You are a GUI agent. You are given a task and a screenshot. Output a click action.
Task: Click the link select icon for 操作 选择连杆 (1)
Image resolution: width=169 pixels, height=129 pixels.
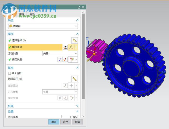pyautogui.click(x=75, y=40)
